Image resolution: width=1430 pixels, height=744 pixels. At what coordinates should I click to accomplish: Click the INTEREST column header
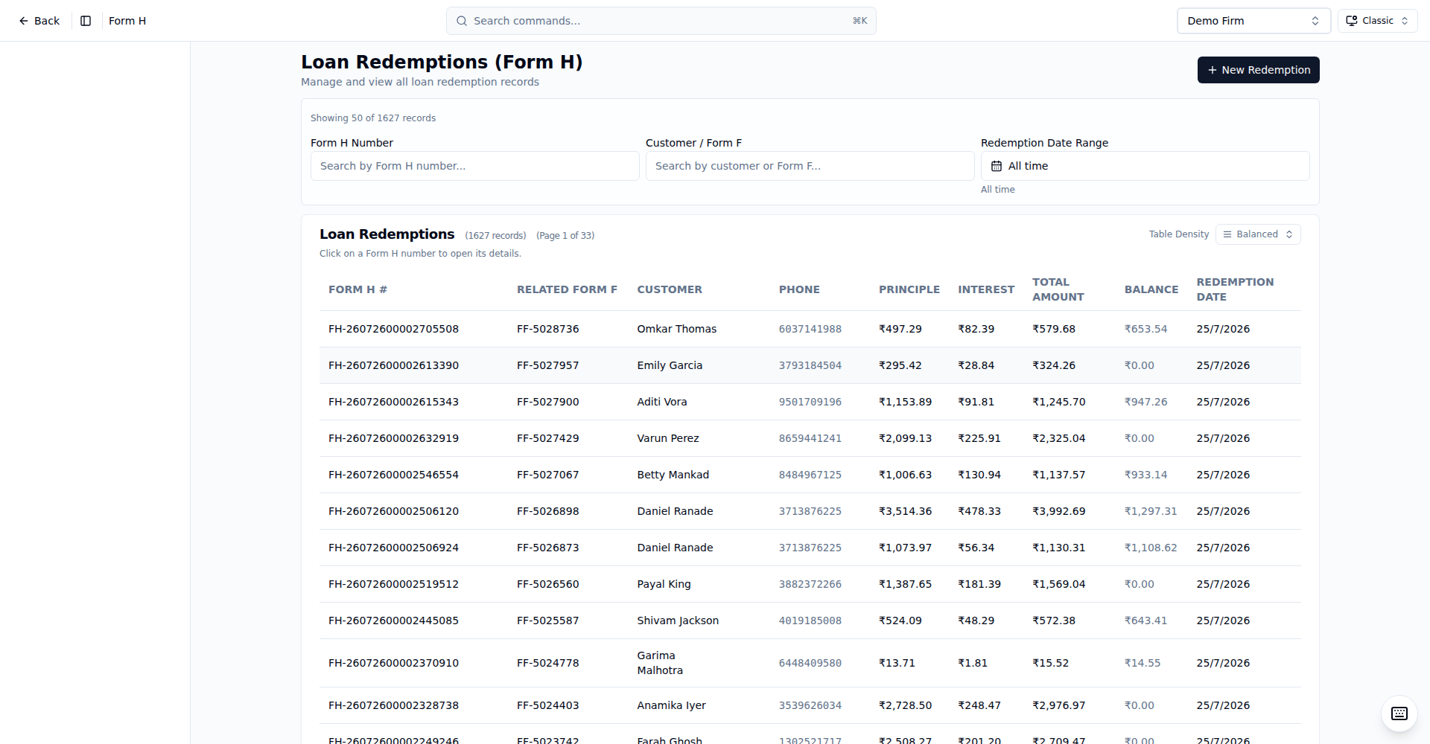click(x=986, y=289)
